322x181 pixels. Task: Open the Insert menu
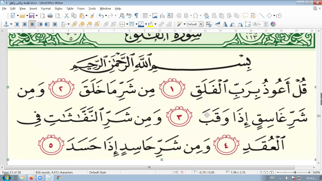pyautogui.click(x=33, y=9)
